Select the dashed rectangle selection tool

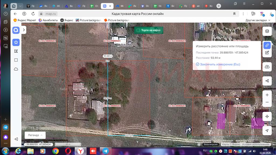point(16,60)
